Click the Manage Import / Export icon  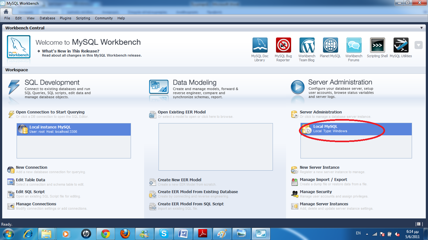[295, 182]
